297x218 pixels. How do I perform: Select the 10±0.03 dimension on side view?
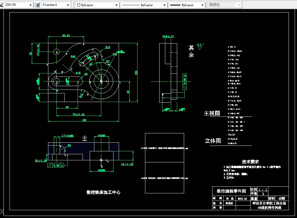[168, 37]
